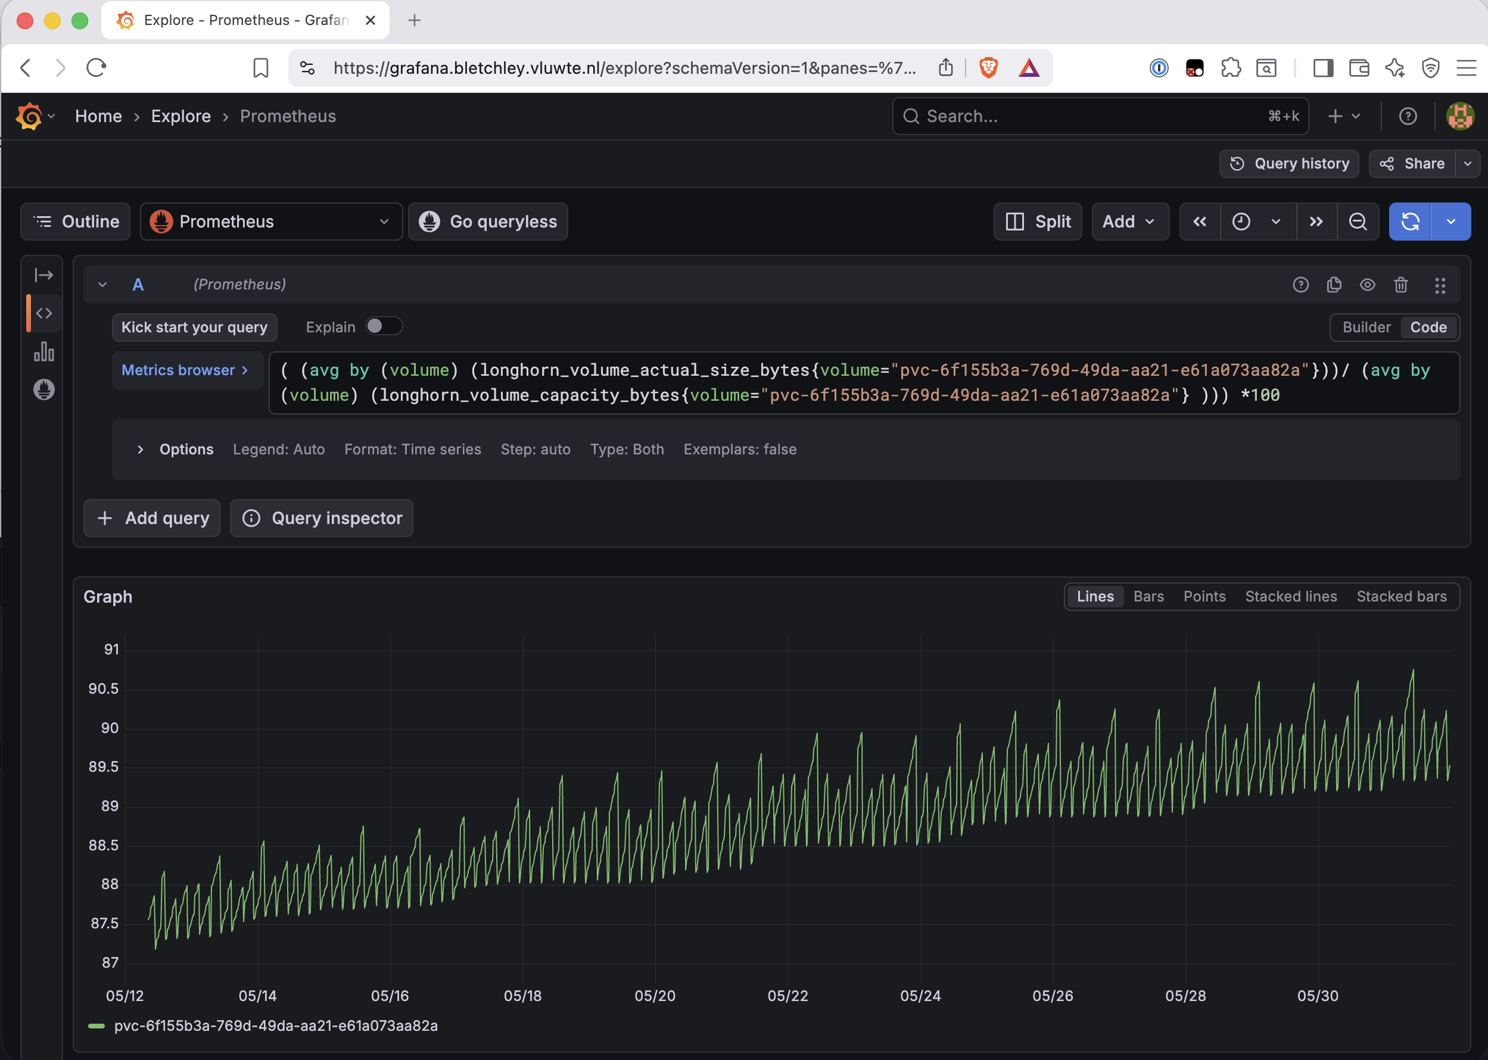The height and width of the screenshot is (1060, 1488).
Task: Shift time range forwards with double-right arrows
Action: click(1316, 222)
